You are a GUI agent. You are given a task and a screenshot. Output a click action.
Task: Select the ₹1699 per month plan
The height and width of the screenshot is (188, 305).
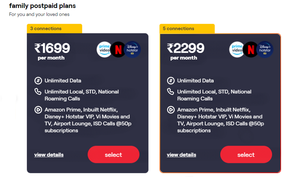tap(113, 154)
